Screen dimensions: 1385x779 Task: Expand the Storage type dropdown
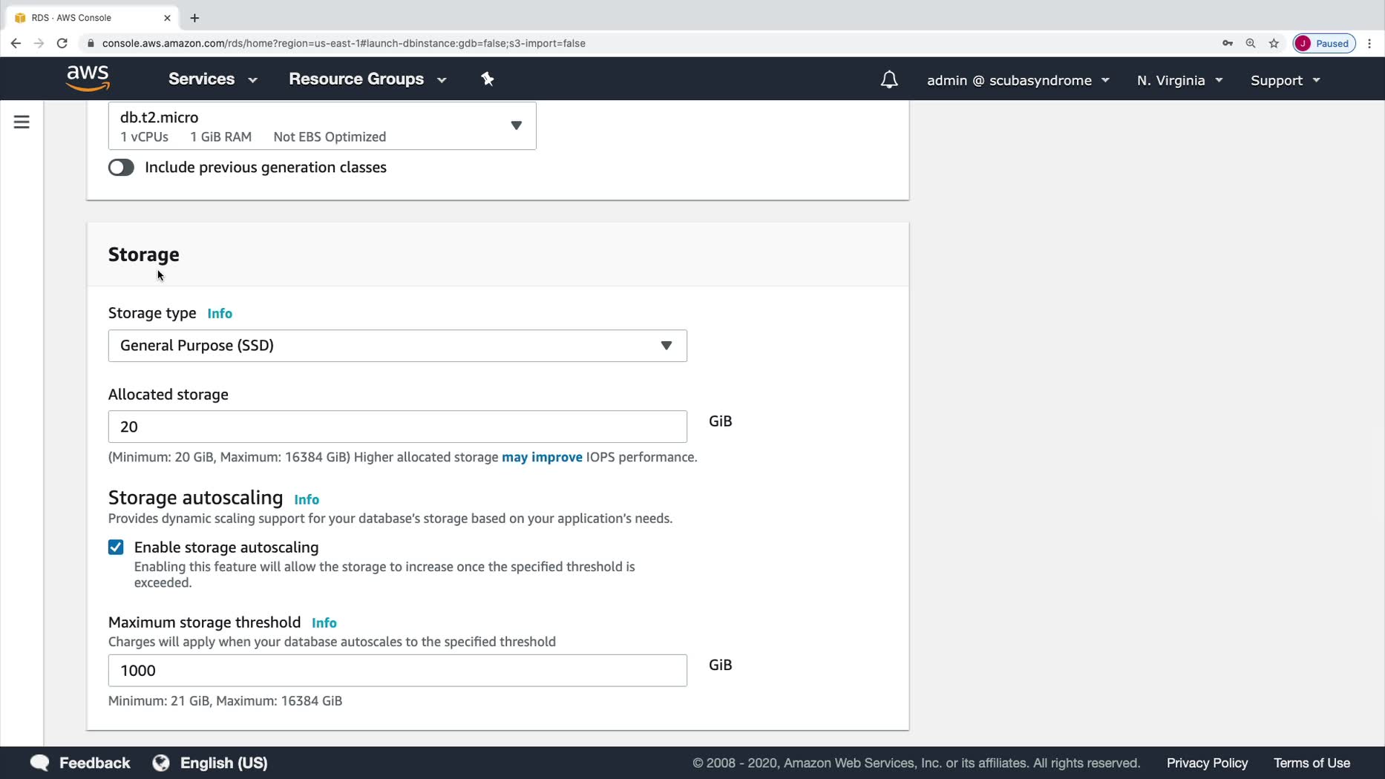click(x=397, y=346)
